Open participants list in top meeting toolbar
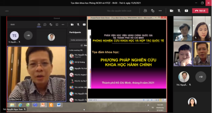Viewport: 212px width, 113px height. pos(145,11)
